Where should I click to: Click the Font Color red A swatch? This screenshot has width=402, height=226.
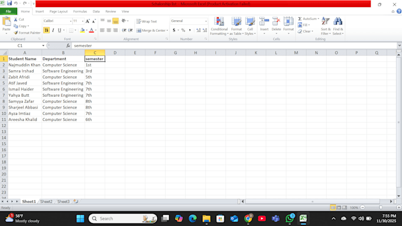tap(91, 31)
